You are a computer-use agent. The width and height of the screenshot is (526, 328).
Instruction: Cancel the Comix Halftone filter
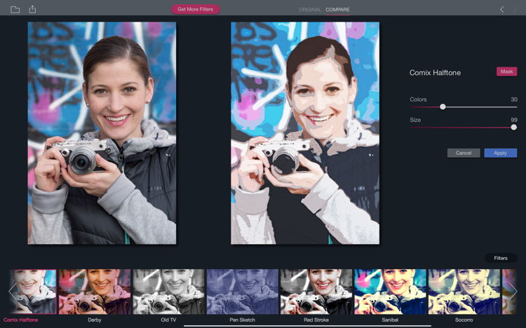(x=464, y=153)
